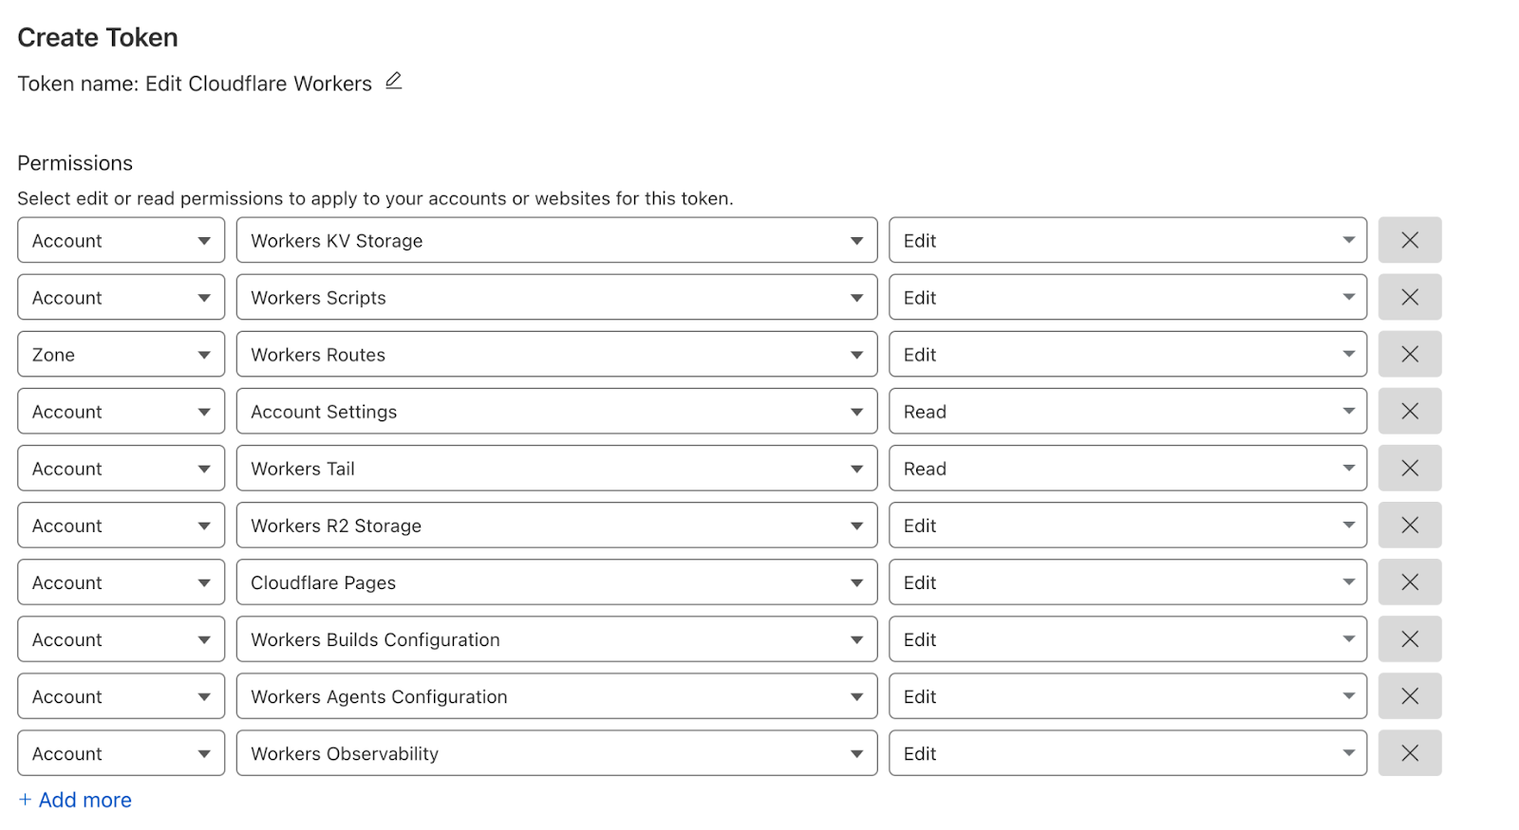
Task: Open the Read level dropdown for Account Settings
Action: (x=1127, y=411)
